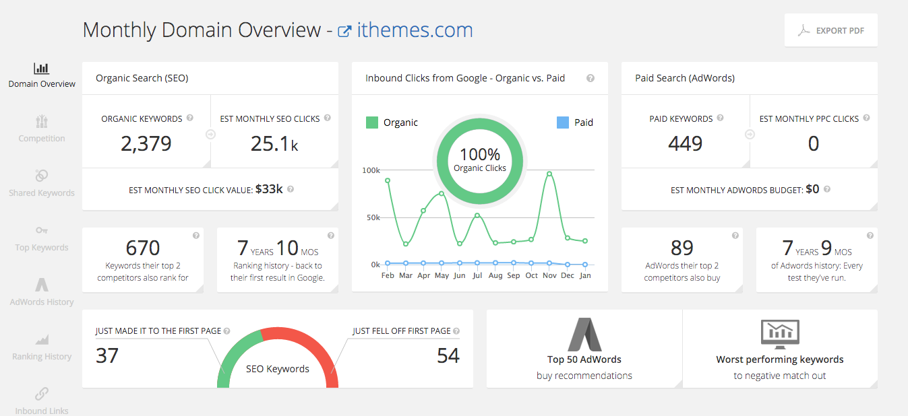Click the monitor chart icon above Worst performing keywords
This screenshot has height=416, width=908.
(x=780, y=335)
